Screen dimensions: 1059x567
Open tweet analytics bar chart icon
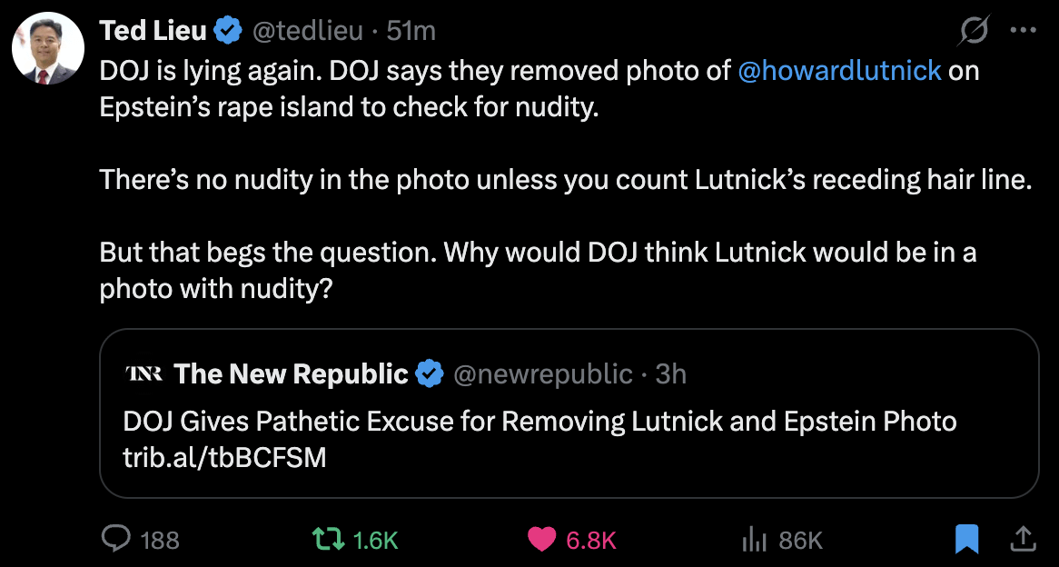click(755, 540)
